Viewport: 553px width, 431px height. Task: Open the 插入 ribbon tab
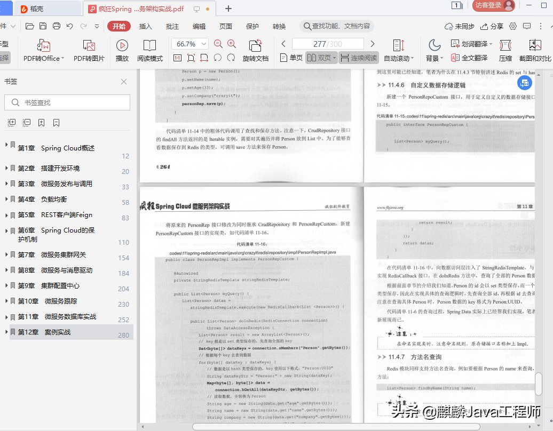(x=145, y=27)
